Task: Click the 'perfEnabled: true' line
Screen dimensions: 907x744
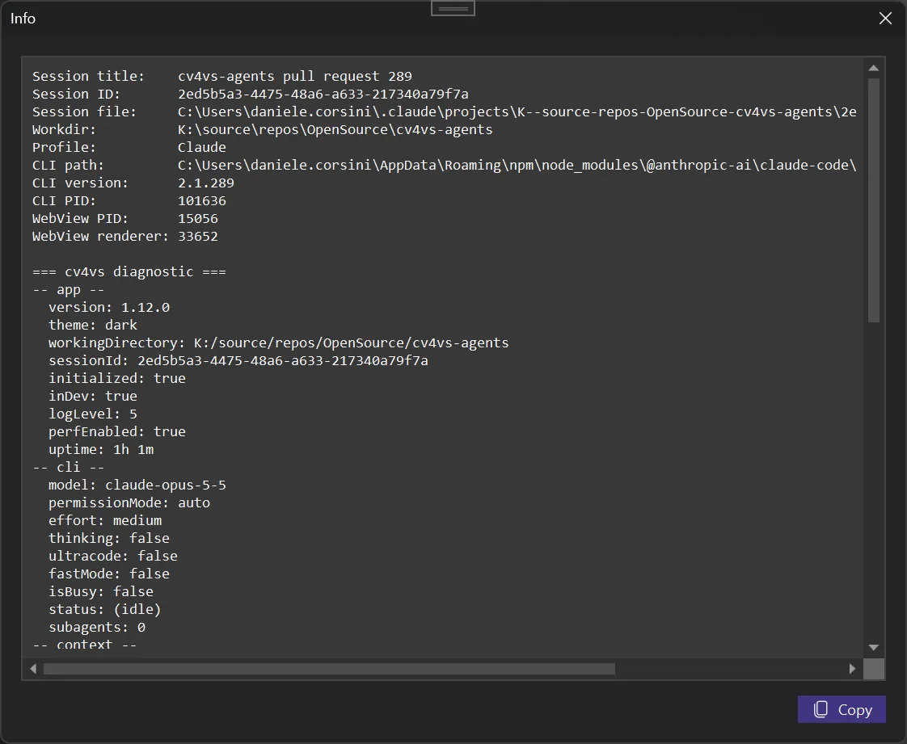Action: [117, 432]
